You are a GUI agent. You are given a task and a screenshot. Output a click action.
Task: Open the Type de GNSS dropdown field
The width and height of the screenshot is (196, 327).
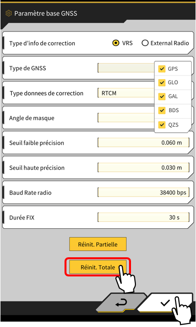click(x=126, y=68)
